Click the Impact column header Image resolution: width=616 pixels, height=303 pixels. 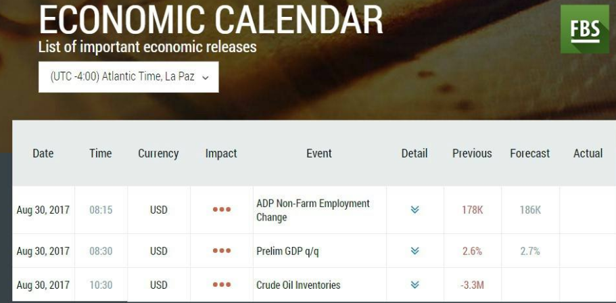coord(221,154)
